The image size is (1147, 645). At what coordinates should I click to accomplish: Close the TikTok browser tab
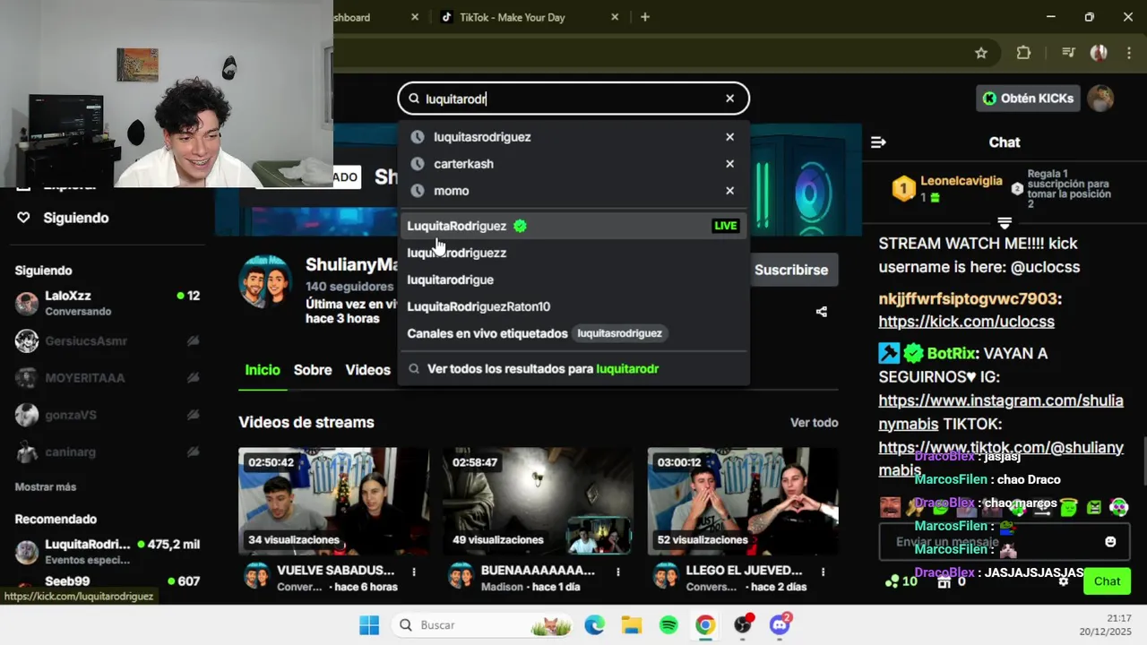tap(615, 17)
